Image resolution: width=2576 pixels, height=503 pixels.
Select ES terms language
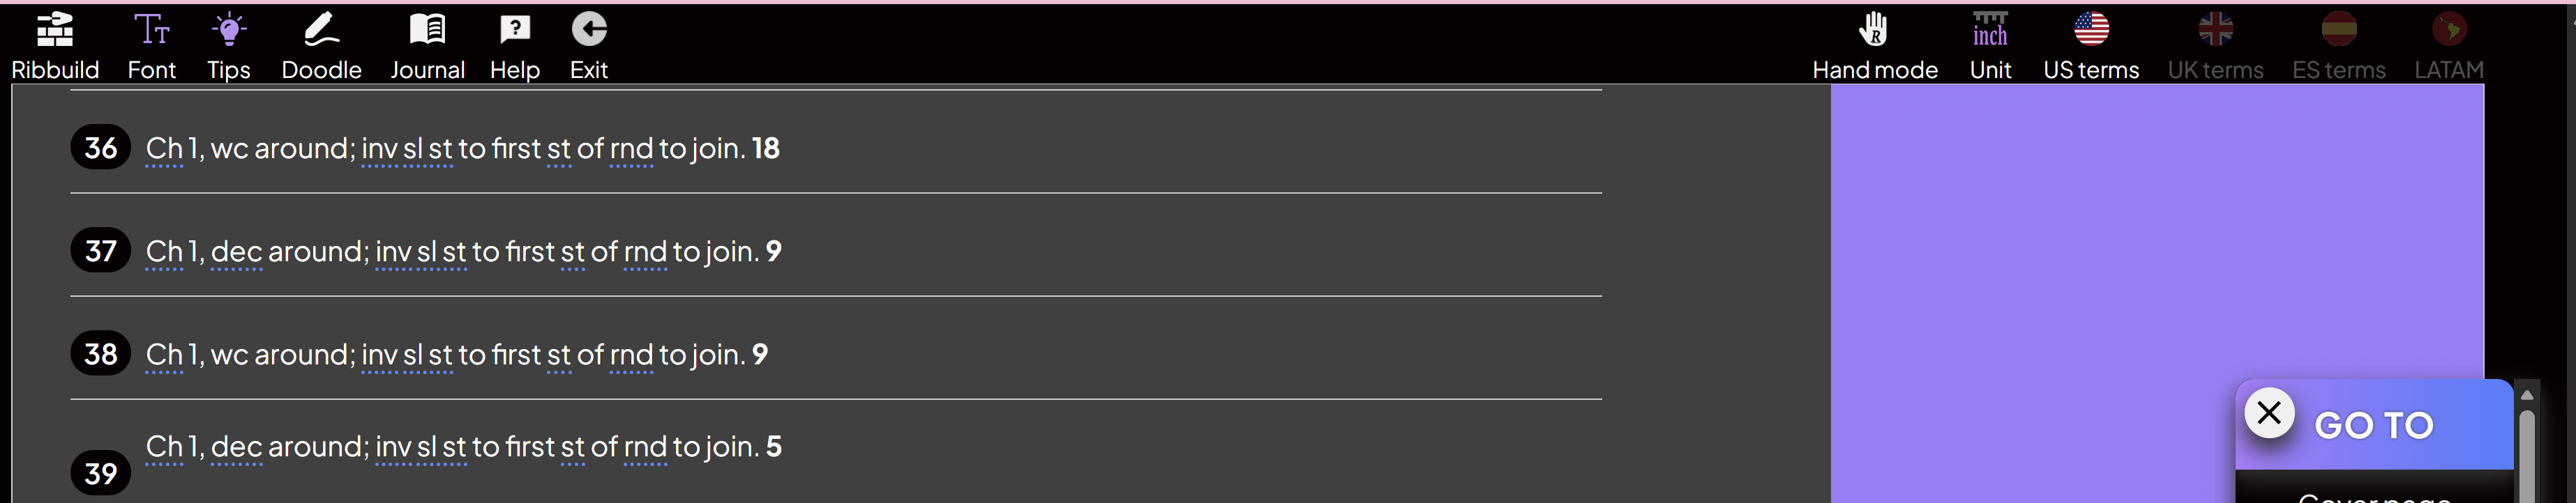(2339, 45)
